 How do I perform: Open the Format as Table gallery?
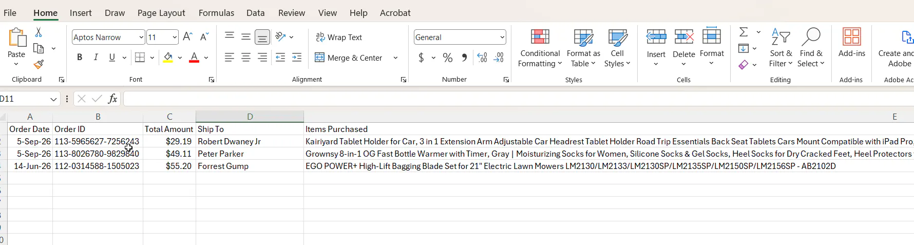coord(583,48)
